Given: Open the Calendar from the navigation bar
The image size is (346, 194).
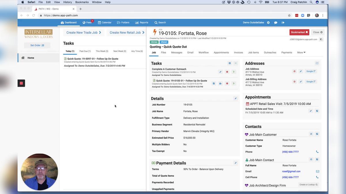Looking at the screenshot, I should [x=105, y=22].
